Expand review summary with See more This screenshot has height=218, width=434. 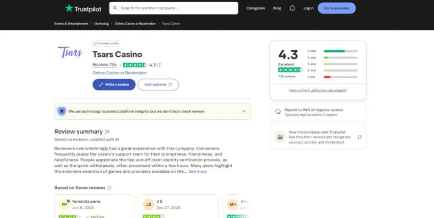coord(198,171)
